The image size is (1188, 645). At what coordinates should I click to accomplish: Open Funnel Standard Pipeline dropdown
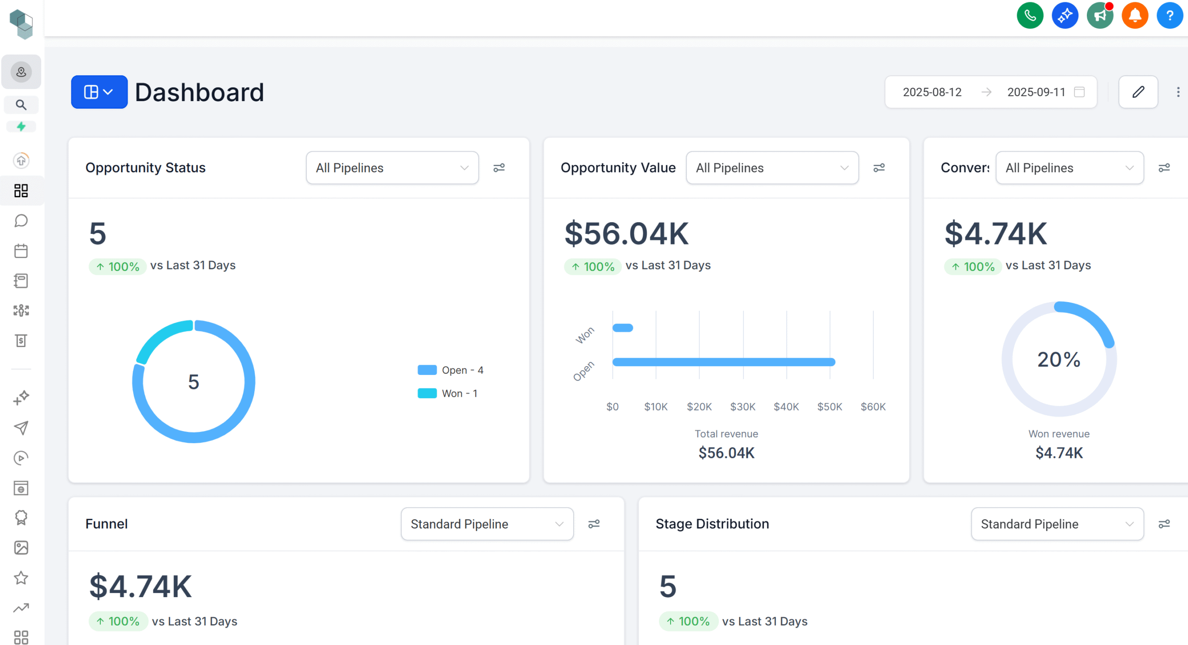pos(487,524)
